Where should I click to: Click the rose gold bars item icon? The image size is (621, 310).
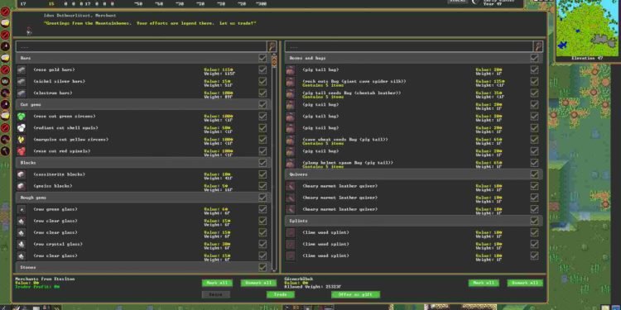point(22,70)
